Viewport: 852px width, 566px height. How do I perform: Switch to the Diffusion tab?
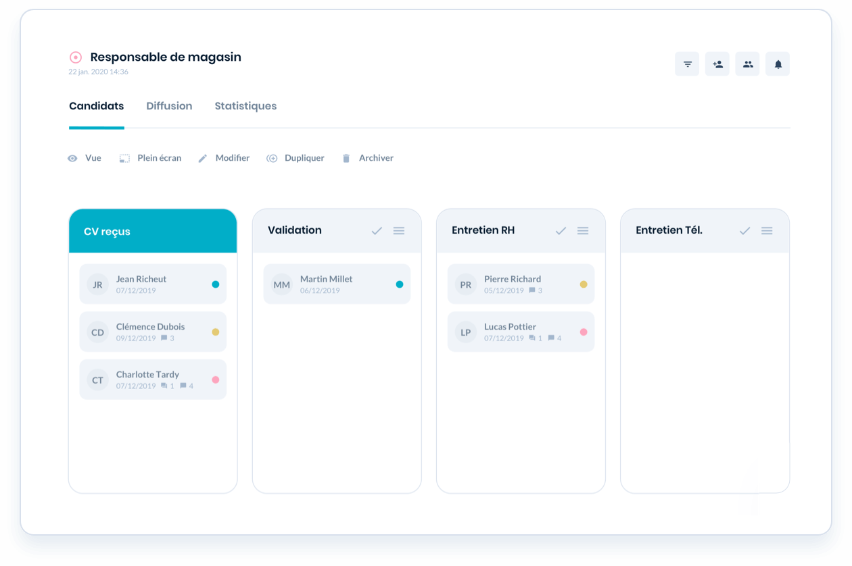point(169,106)
